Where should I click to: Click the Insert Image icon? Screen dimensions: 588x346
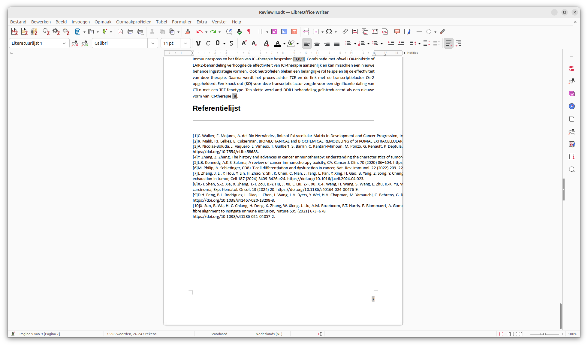pyautogui.click(x=274, y=32)
